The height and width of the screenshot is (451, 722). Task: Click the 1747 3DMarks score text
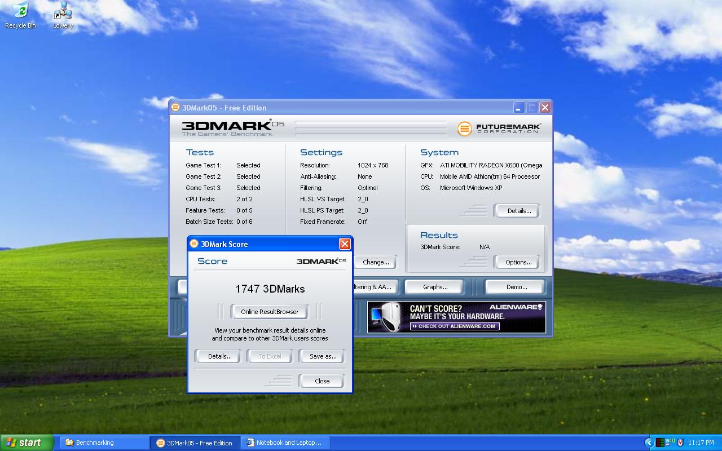270,289
